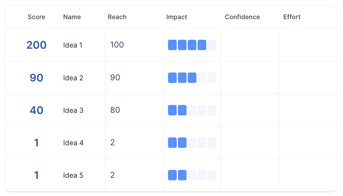The width and height of the screenshot is (343, 196).
Task: Click the second impact square for Idea 1
Action: click(x=182, y=45)
